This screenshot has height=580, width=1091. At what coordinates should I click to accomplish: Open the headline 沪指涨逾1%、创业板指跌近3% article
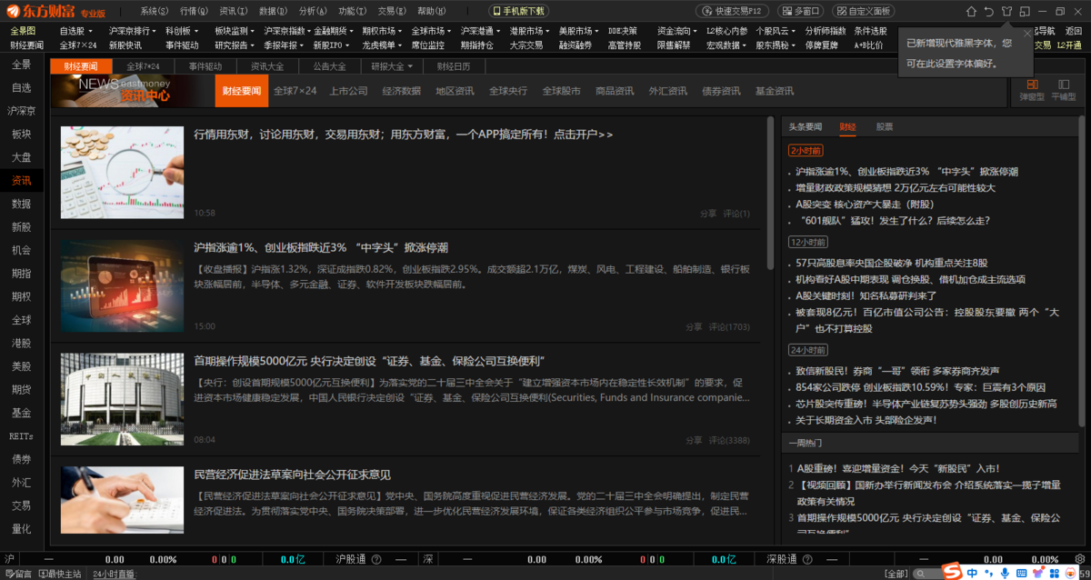pos(321,247)
